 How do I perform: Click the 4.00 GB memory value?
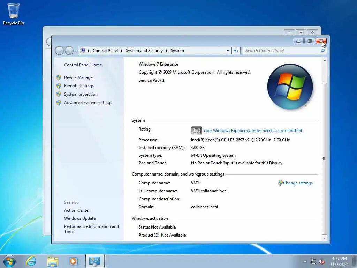point(198,148)
